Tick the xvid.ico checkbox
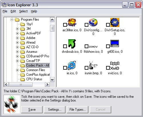This screenshot has width=143, height=117. (x=108, y=68)
